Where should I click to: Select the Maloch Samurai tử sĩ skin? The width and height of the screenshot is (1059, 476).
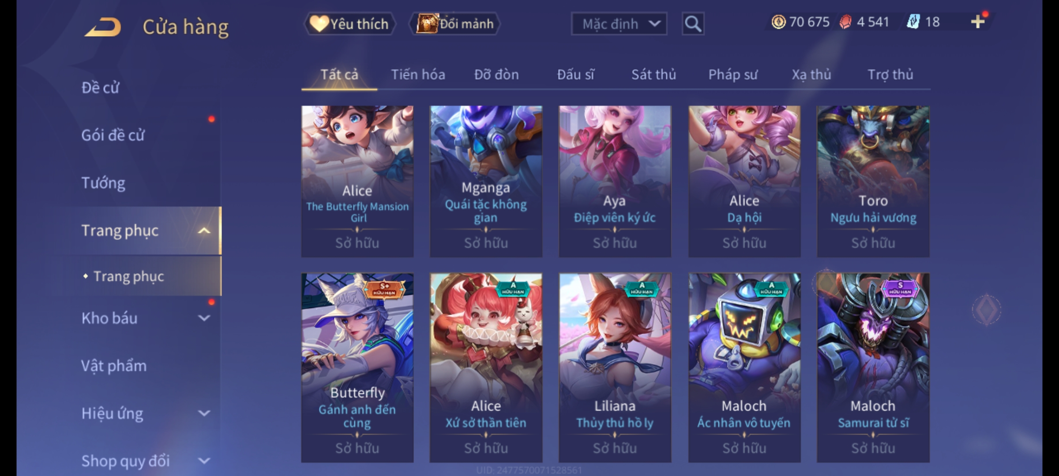[x=873, y=368]
